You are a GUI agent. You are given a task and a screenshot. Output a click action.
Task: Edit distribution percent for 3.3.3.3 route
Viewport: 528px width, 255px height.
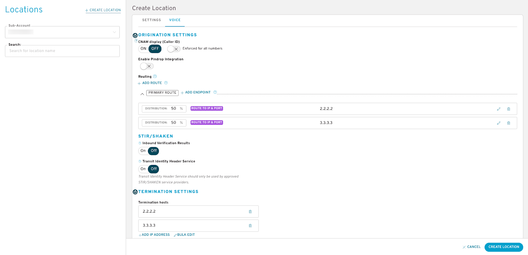(164, 123)
